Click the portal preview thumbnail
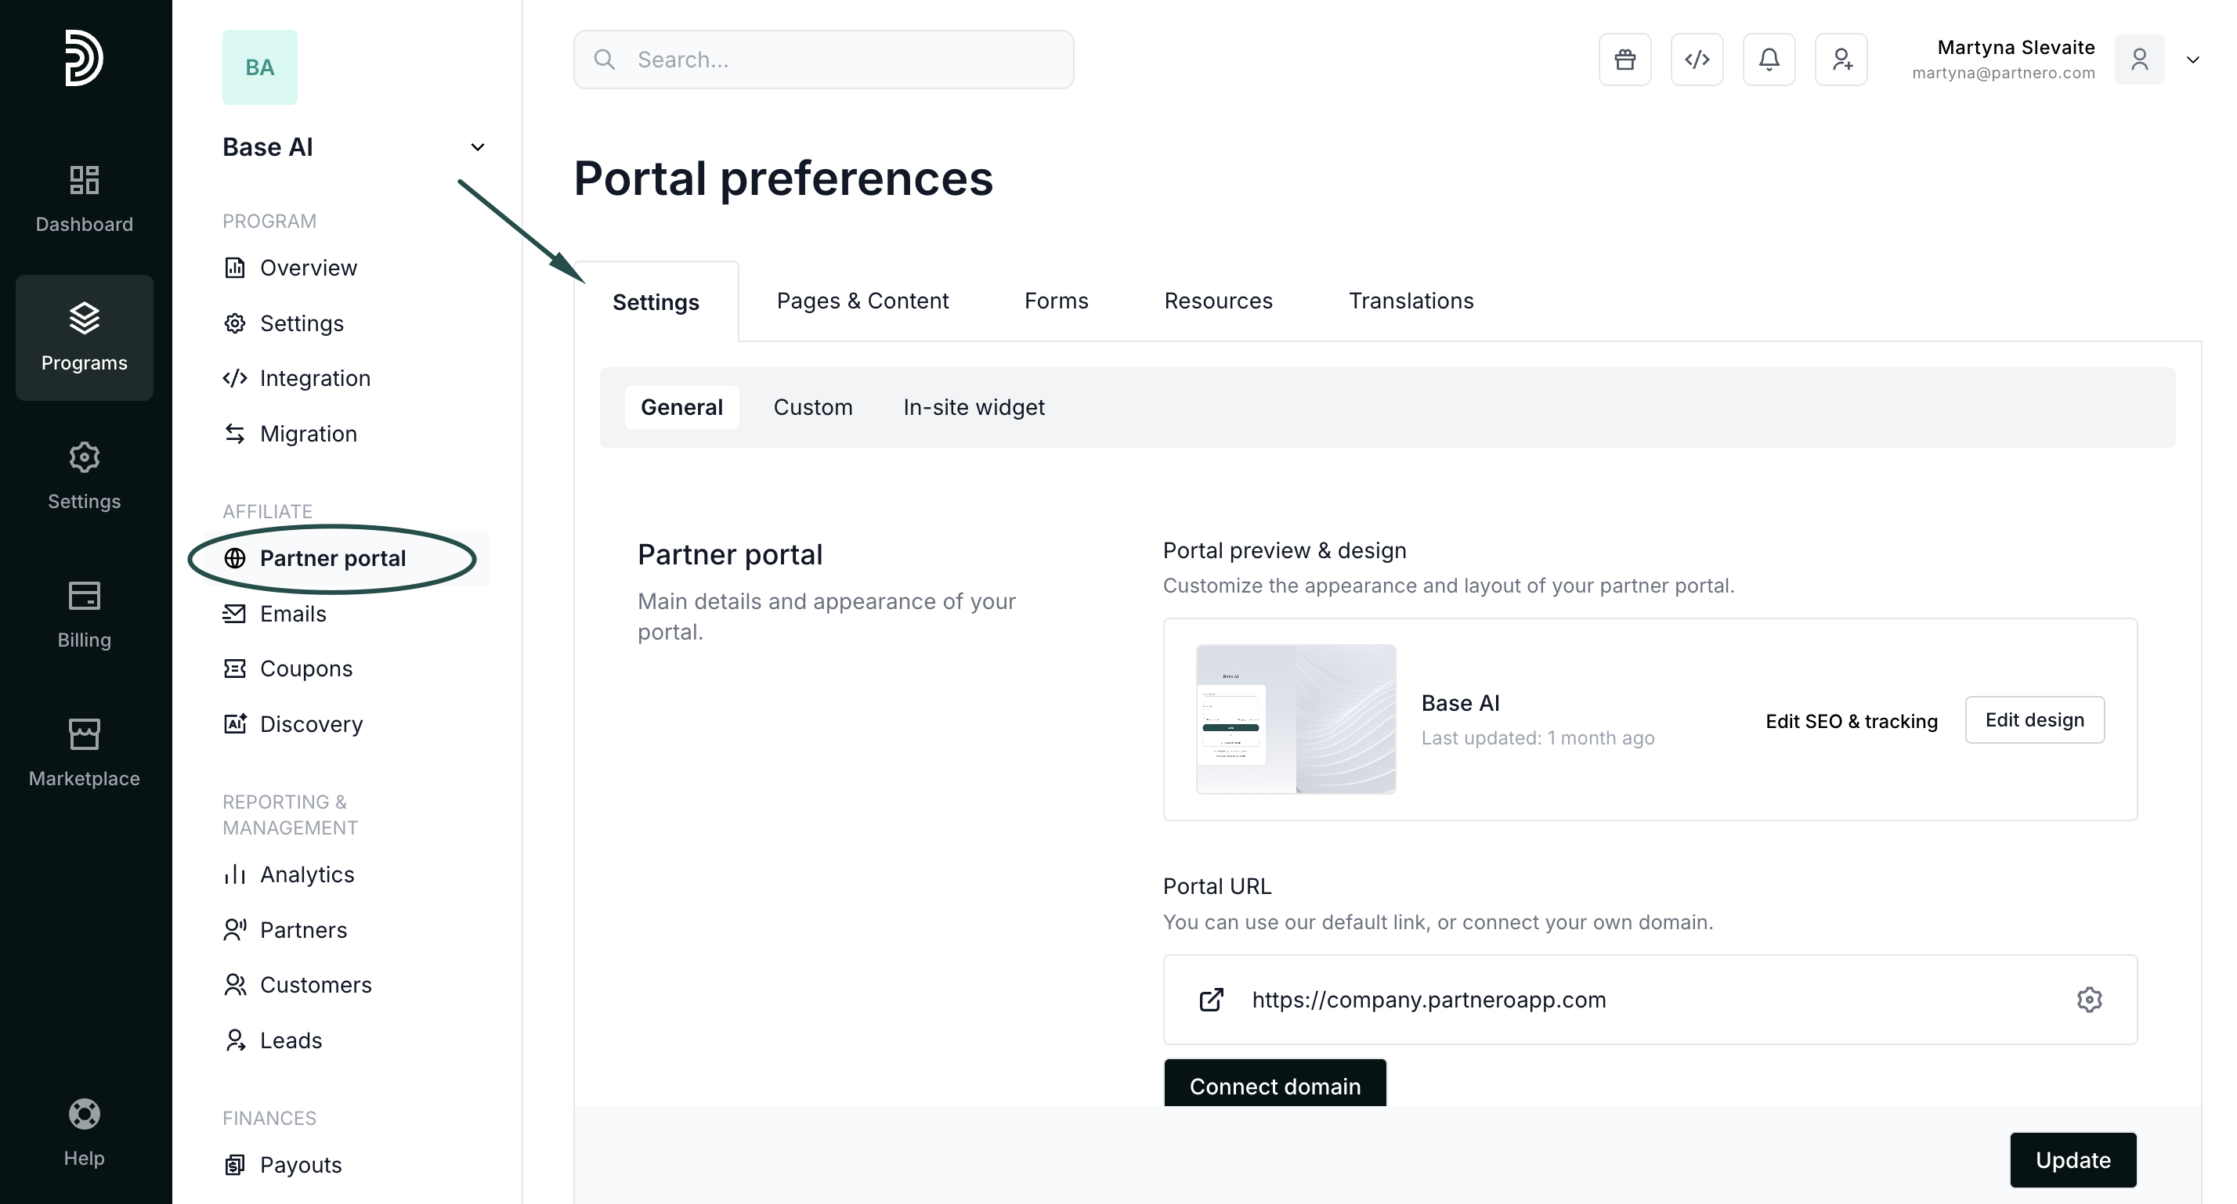 1296,719
